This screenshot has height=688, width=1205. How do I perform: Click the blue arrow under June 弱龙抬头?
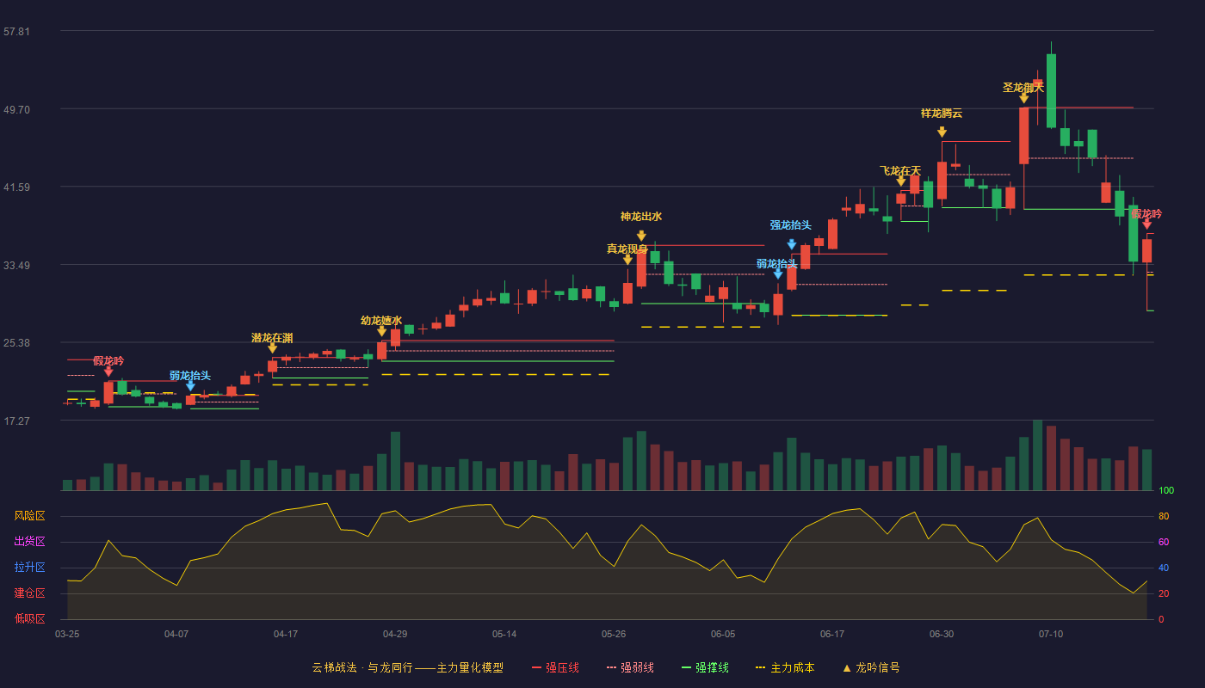pyautogui.click(x=778, y=274)
